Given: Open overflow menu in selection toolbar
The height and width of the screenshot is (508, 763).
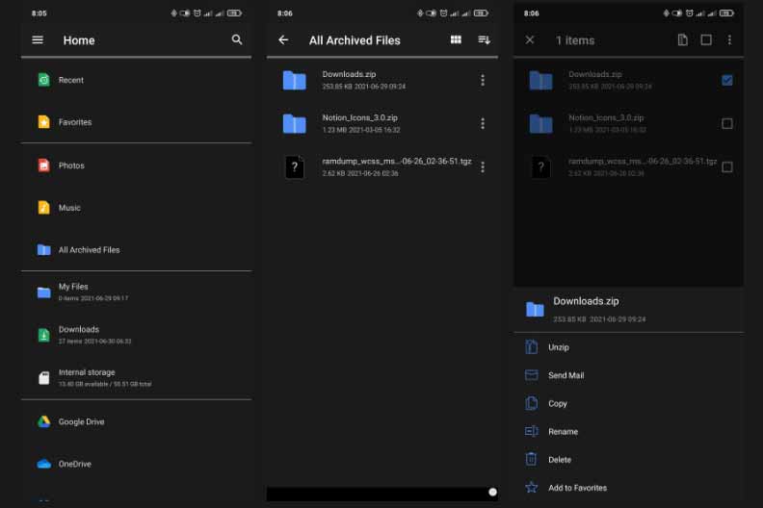Looking at the screenshot, I should (x=729, y=39).
